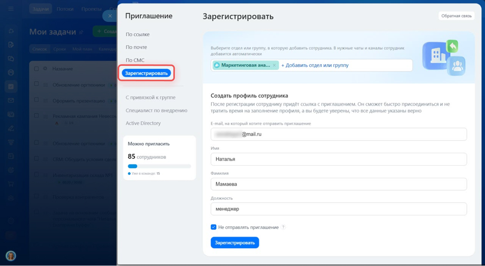
Task: Open + Добавить отдел или группу selector
Action: [315, 65]
